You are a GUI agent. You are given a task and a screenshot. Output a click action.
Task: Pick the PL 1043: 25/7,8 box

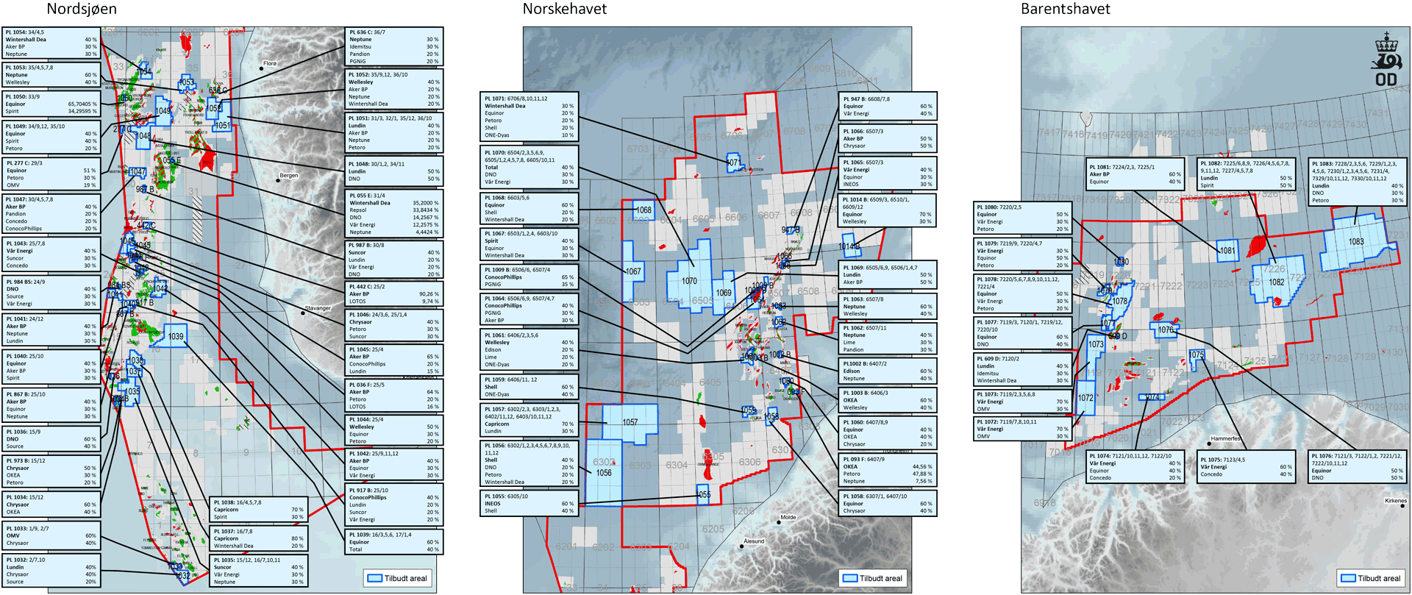[51, 254]
